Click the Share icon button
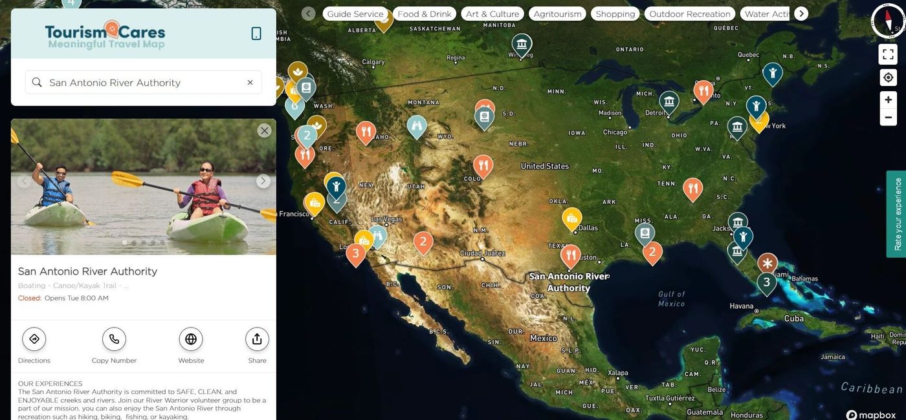Screen dimensions: 906x420 257,339
